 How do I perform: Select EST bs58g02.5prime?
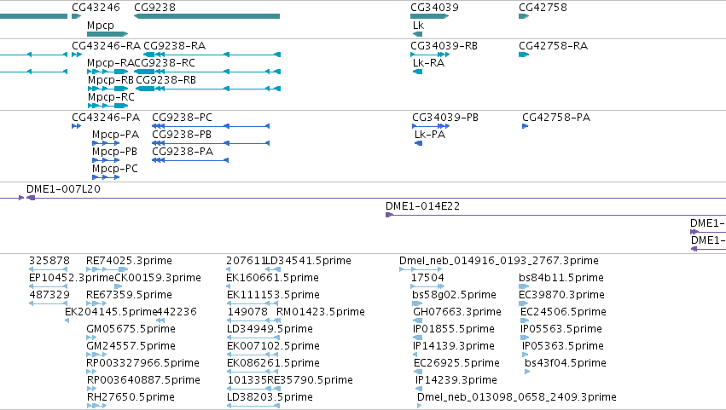454,295
